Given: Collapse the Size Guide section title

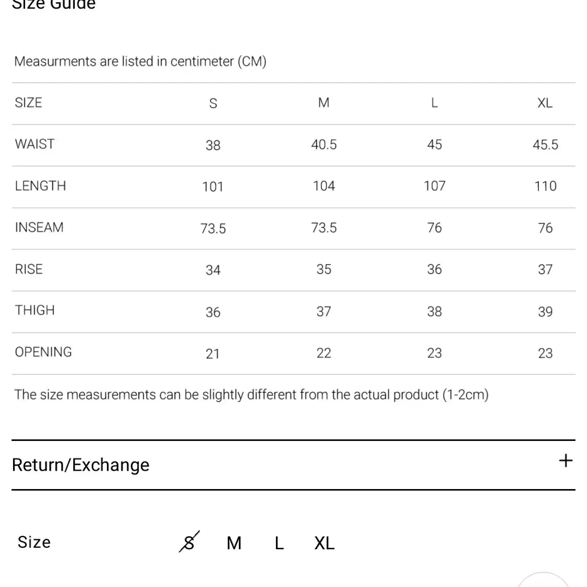Looking at the screenshot, I should [x=54, y=5].
